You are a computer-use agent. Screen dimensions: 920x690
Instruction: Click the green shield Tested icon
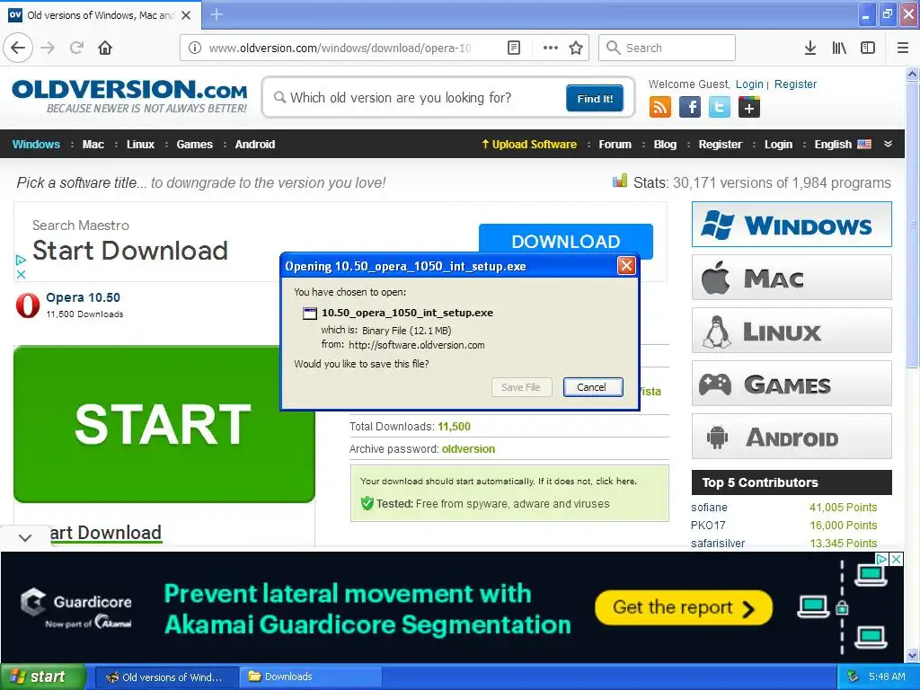click(x=367, y=503)
